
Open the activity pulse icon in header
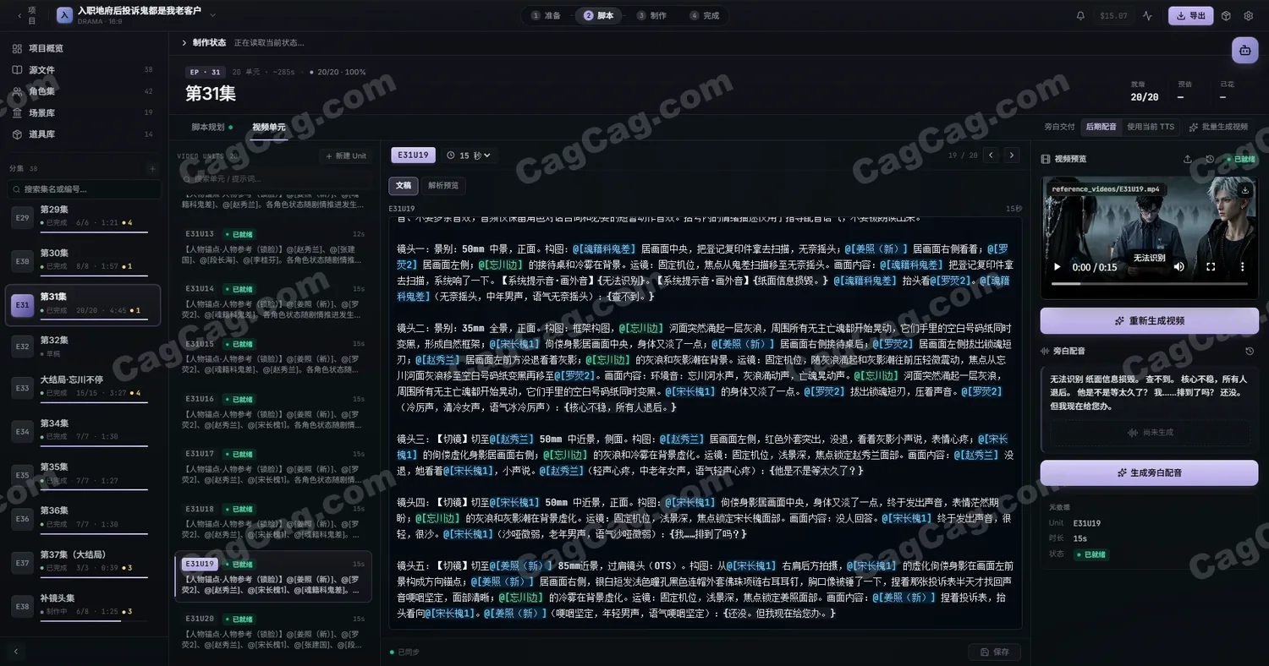point(1147,15)
